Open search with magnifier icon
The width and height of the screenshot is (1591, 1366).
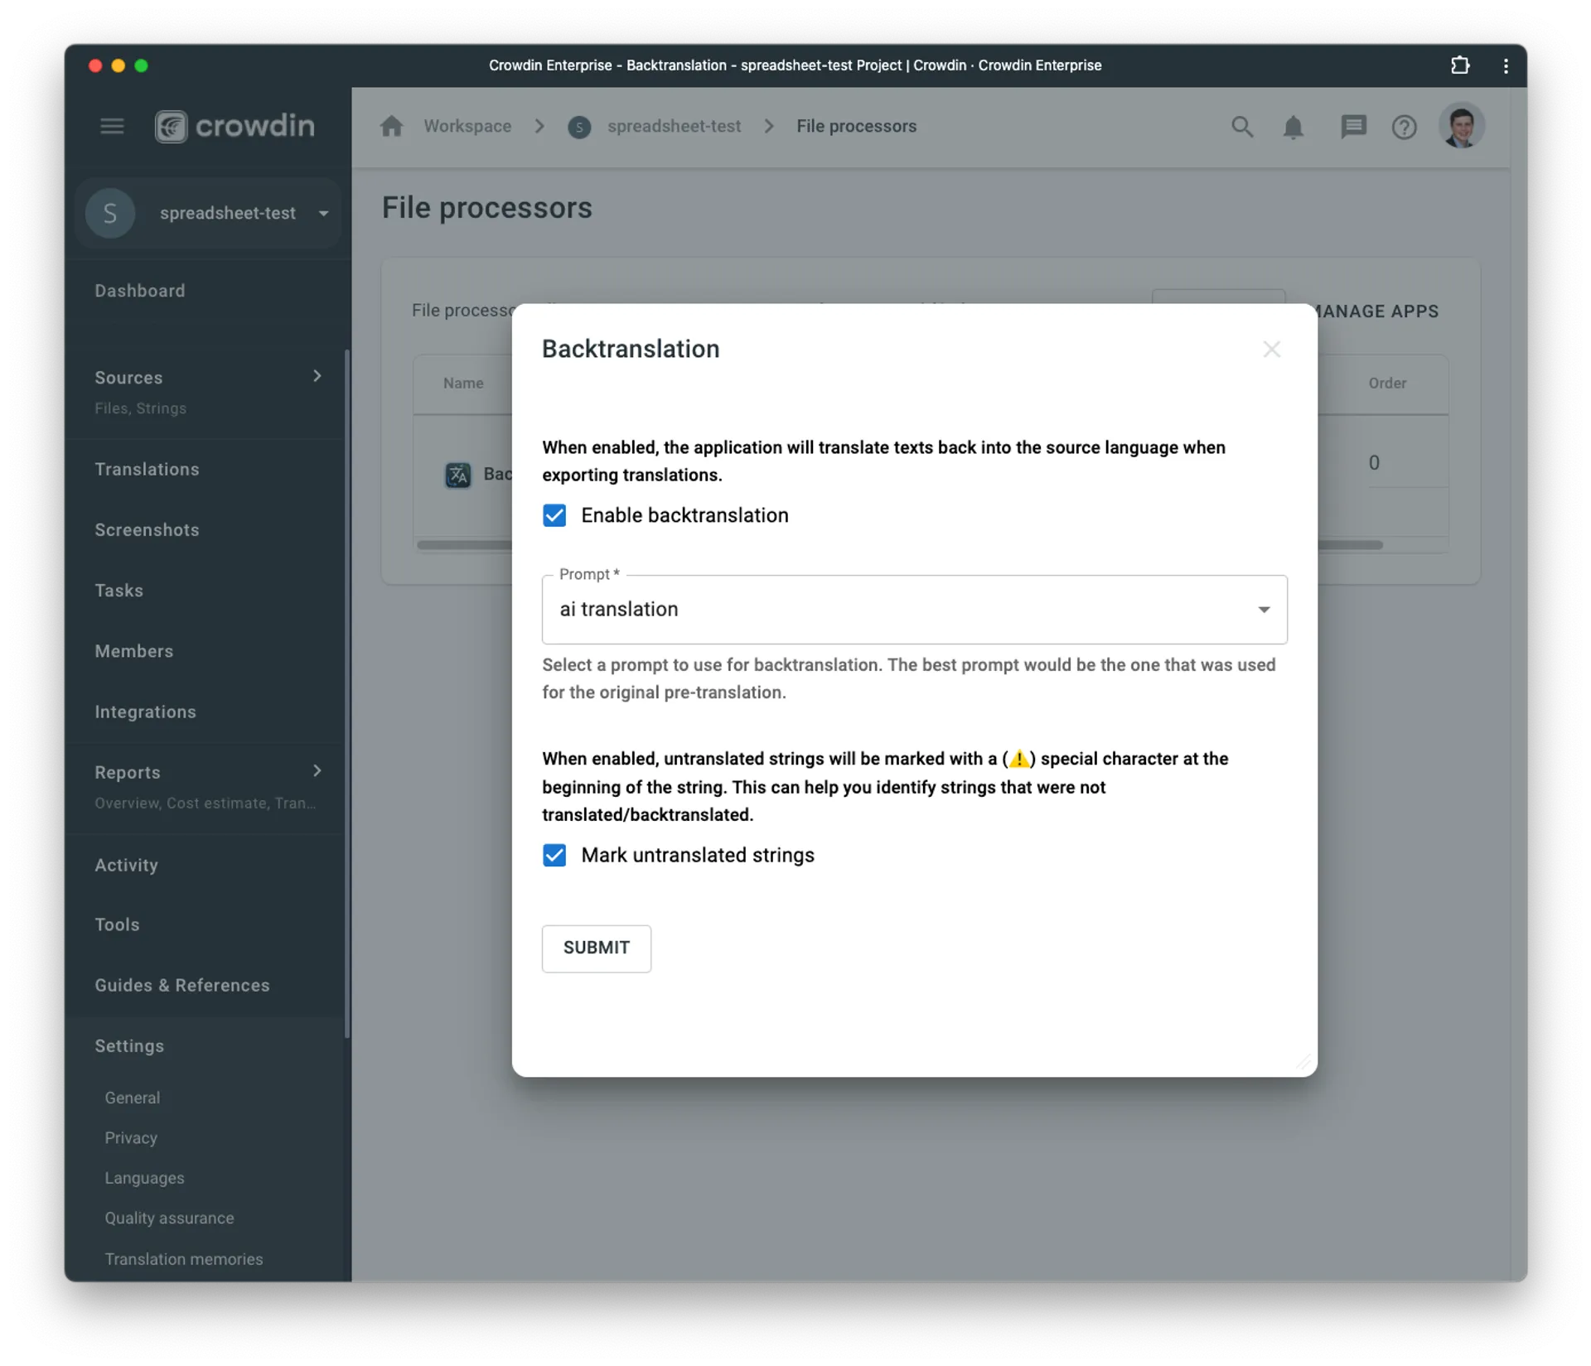pyautogui.click(x=1241, y=127)
